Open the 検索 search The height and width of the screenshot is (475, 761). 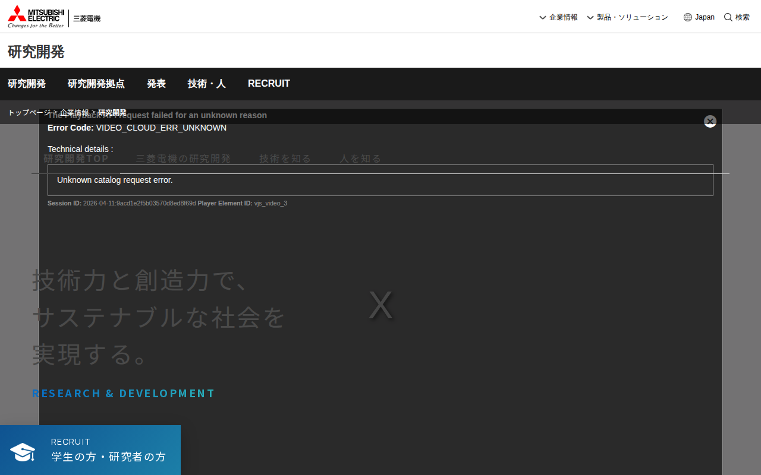[737, 17]
